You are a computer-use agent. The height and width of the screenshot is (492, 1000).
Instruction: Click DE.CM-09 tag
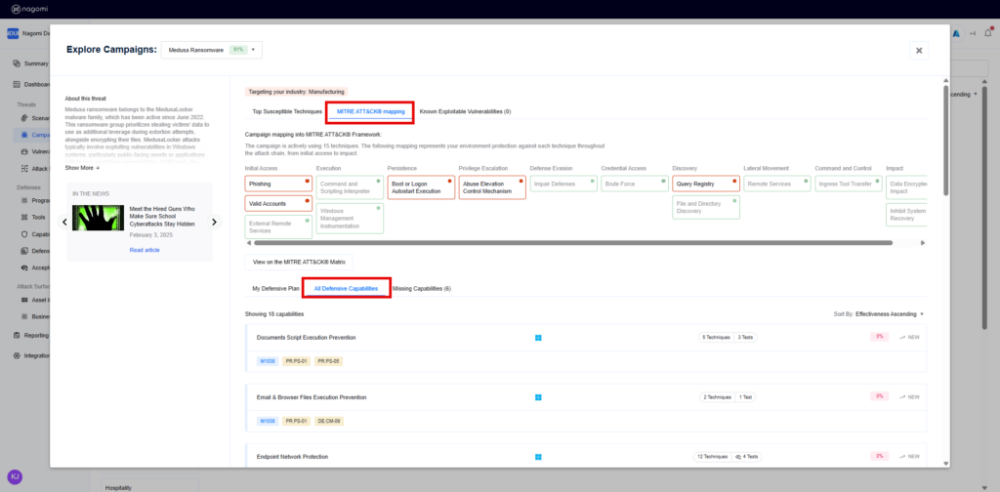[329, 422]
